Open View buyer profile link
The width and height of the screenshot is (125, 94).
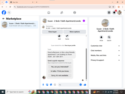coord(70,45)
